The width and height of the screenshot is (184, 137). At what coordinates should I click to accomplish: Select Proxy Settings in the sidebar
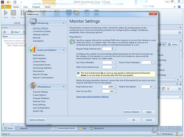tap(39, 104)
